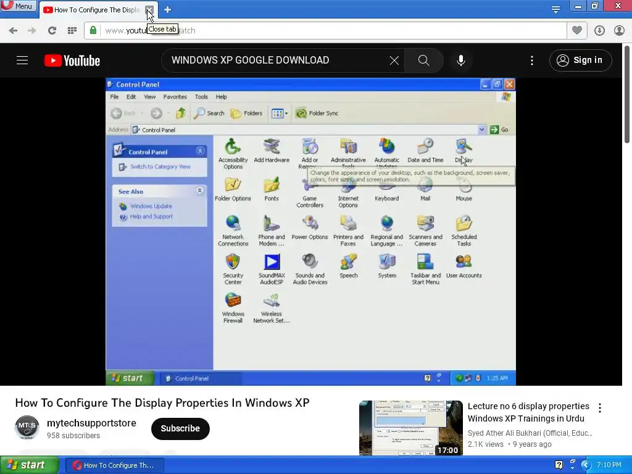
Task: Go back to previous page
Action: click(x=13, y=30)
